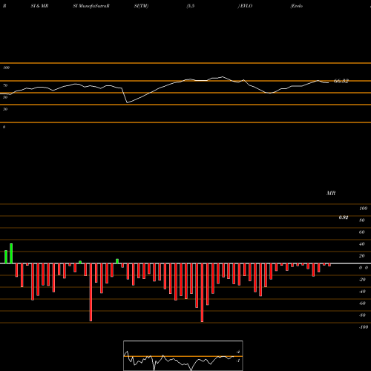Click the MR value '0.81'
The image size is (371, 371).
click(344, 217)
